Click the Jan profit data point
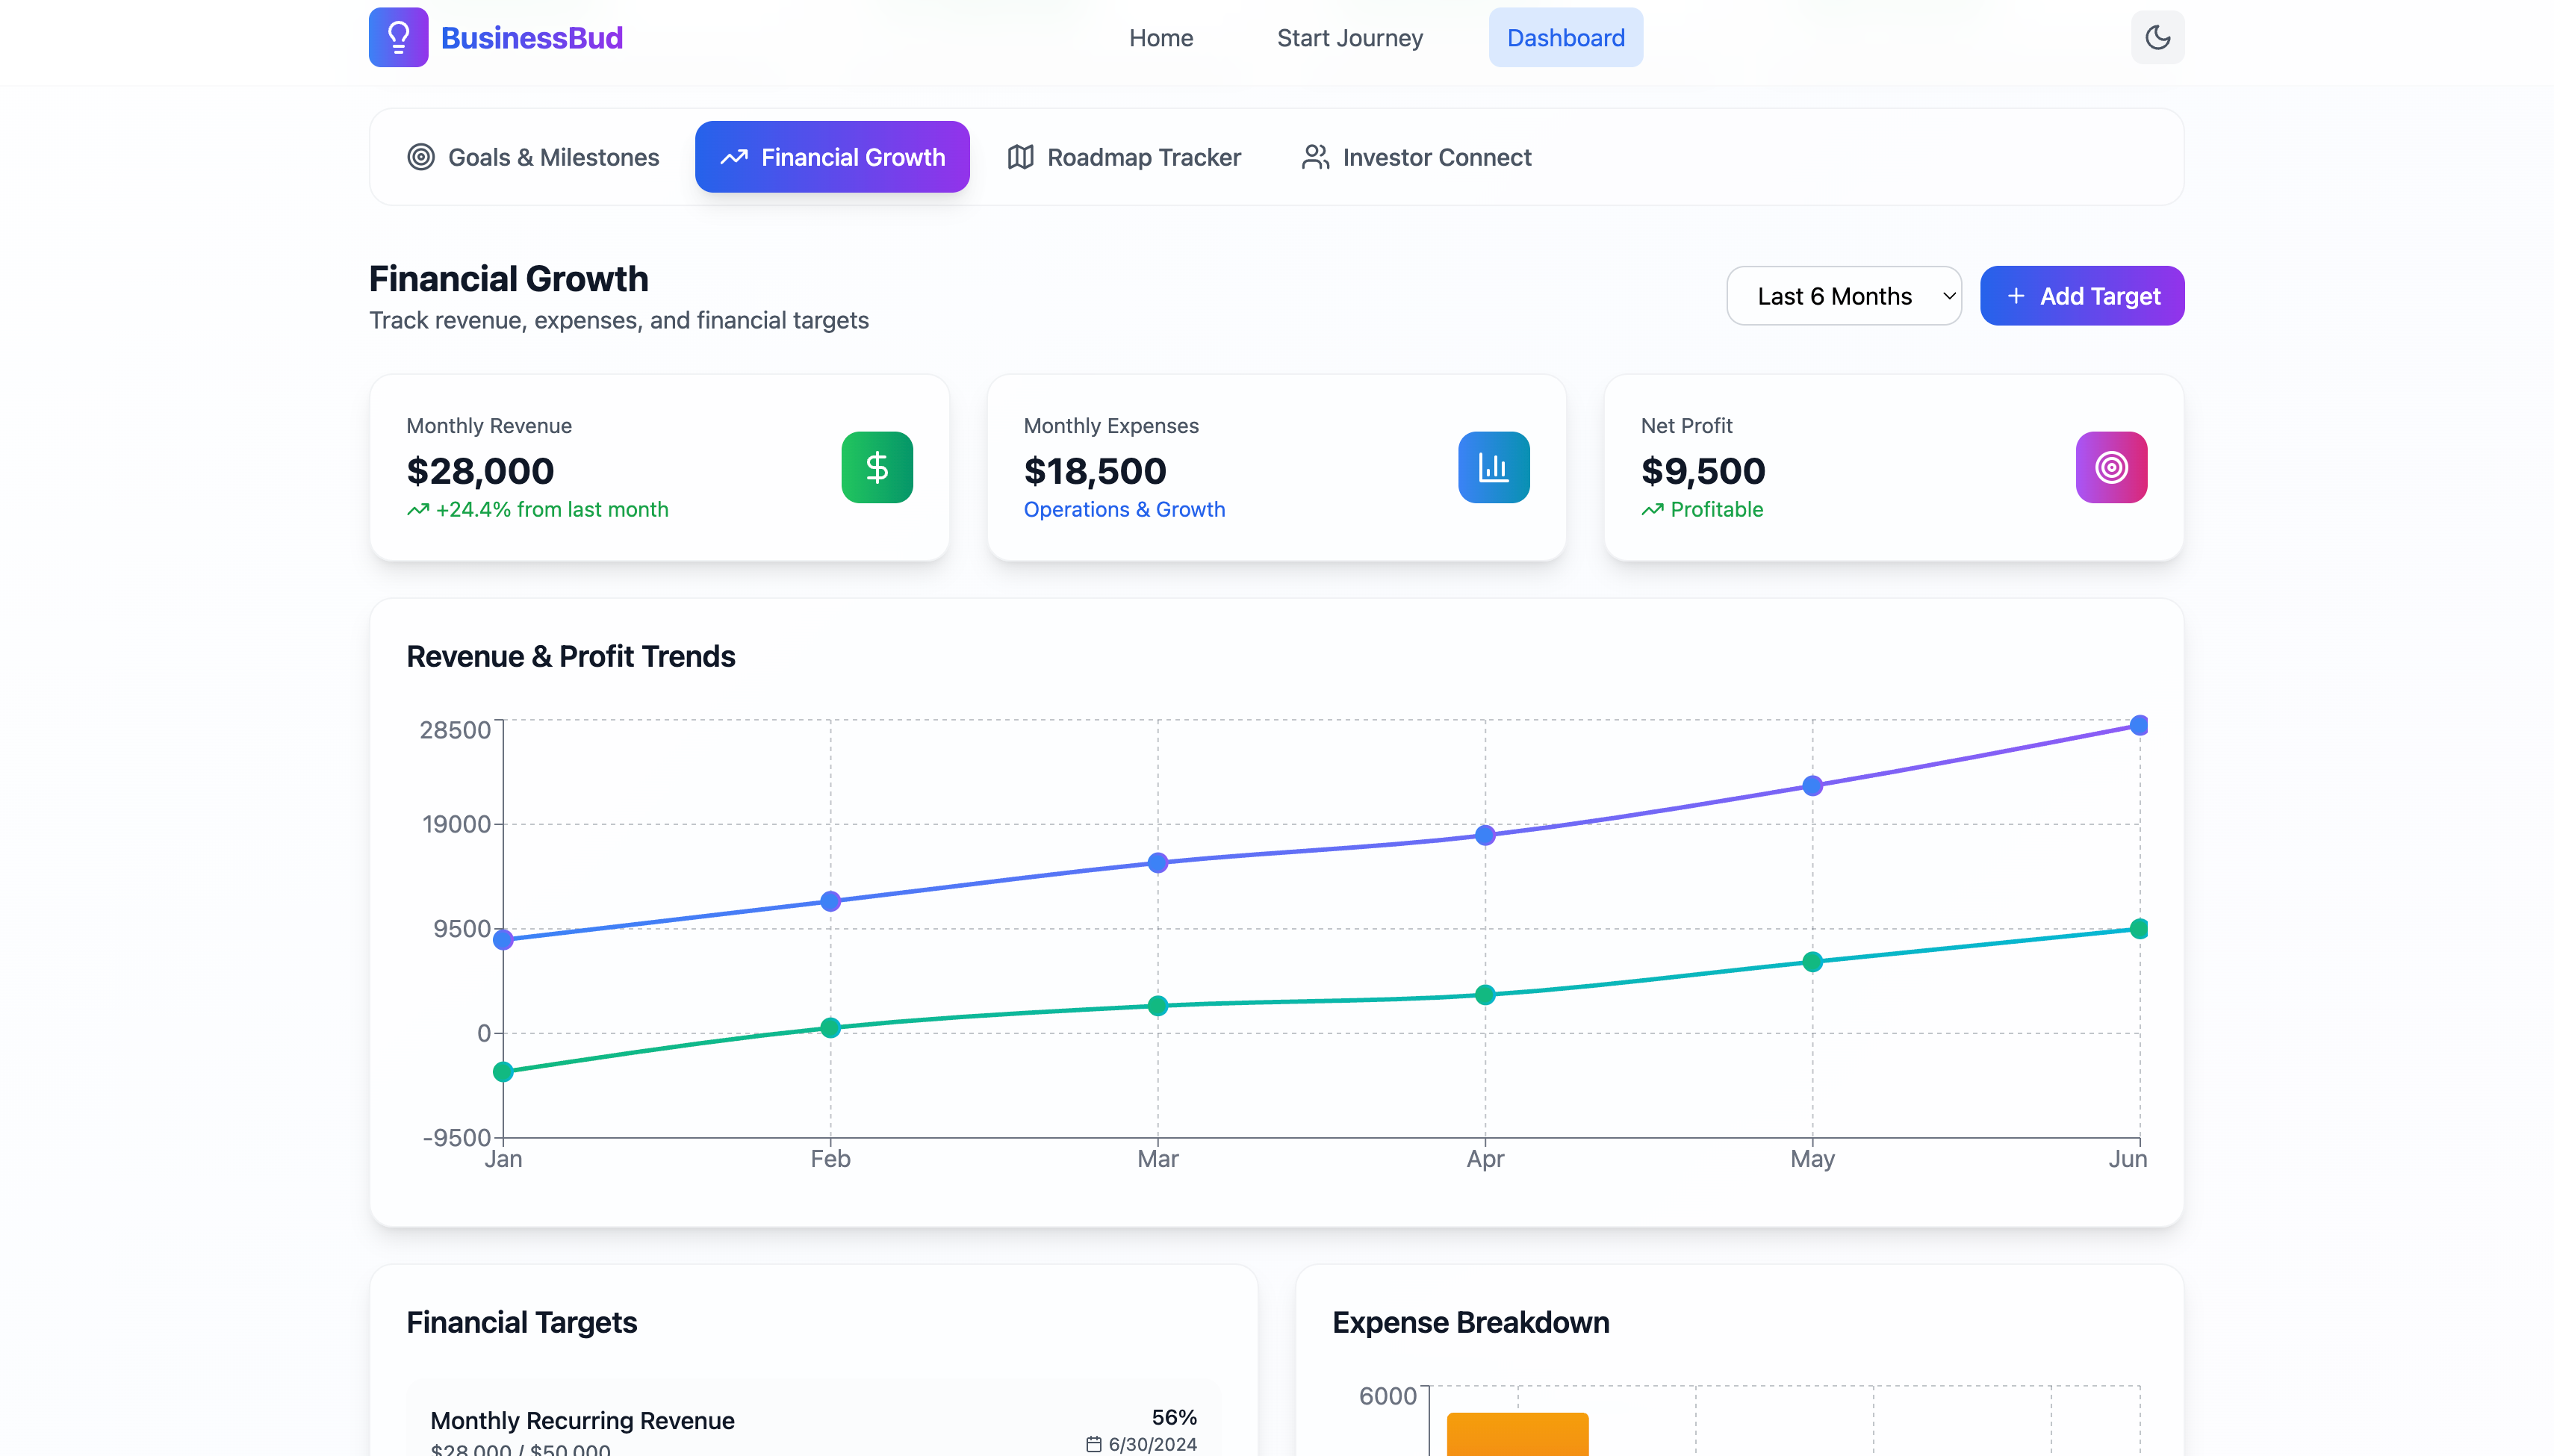 coord(503,1071)
